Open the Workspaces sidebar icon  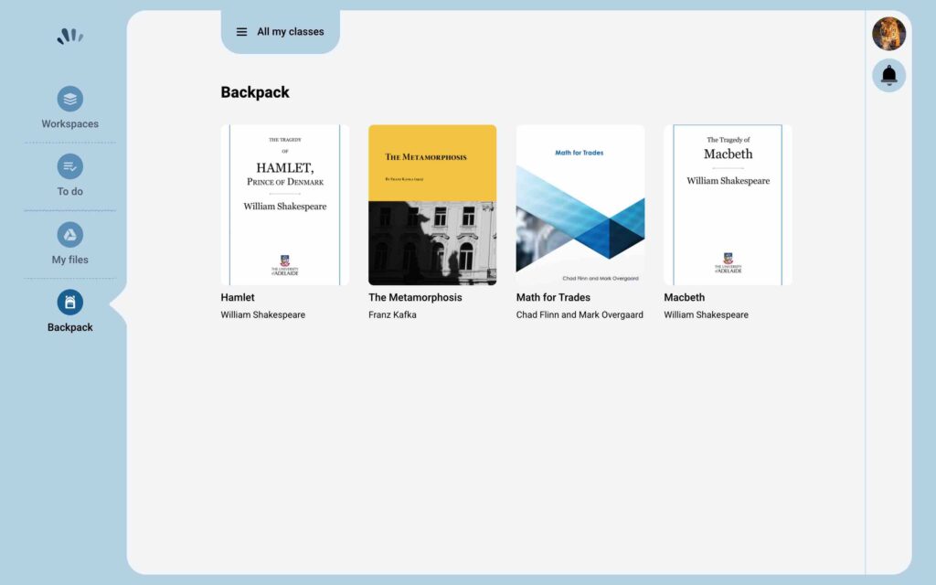click(69, 97)
